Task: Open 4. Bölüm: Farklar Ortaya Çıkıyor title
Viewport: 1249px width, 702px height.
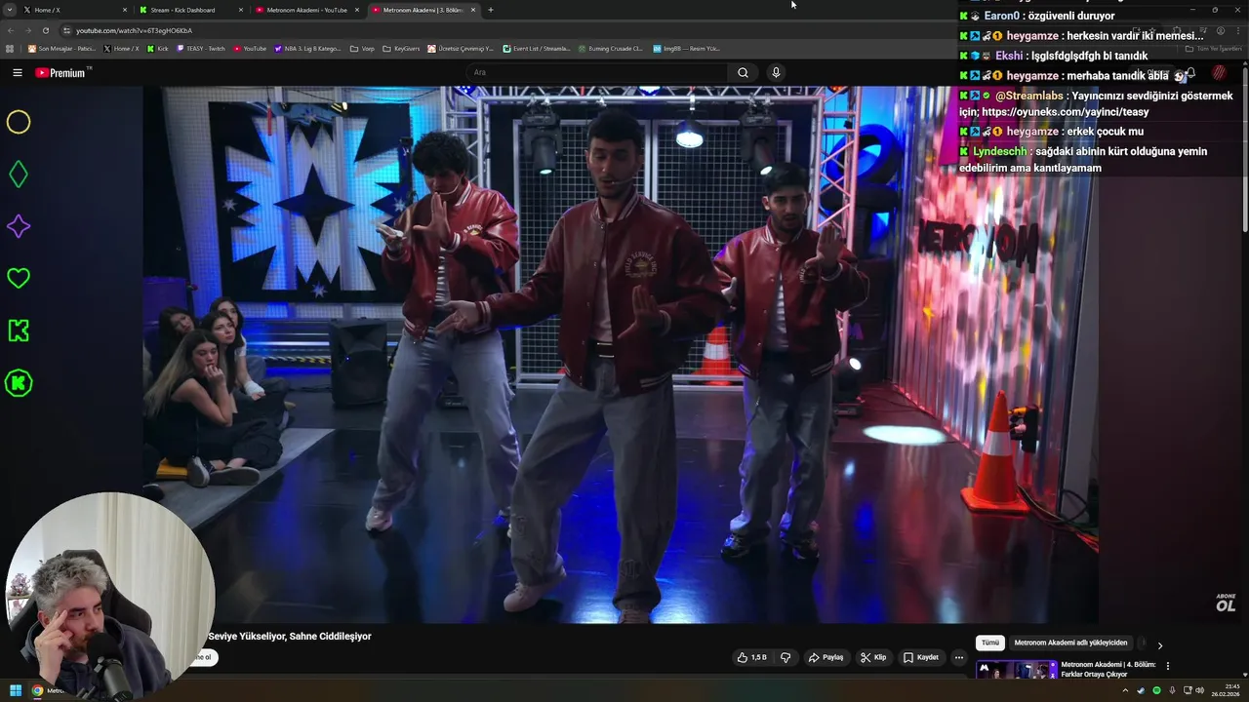Action: tap(1108, 669)
